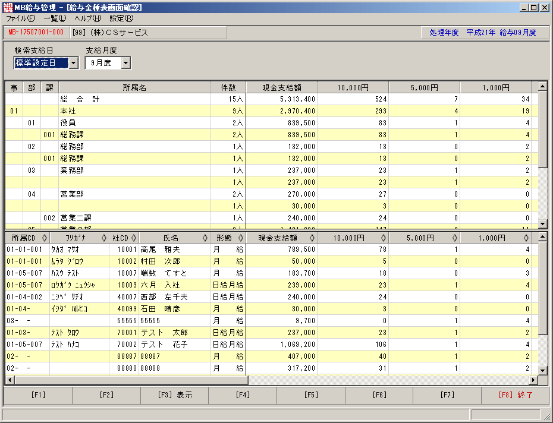
Task: Click the 件数 column header
Action: (x=228, y=87)
